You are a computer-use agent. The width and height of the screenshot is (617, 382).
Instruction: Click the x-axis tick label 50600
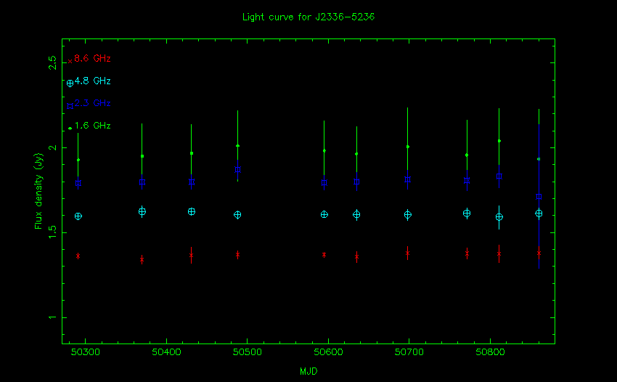point(328,352)
